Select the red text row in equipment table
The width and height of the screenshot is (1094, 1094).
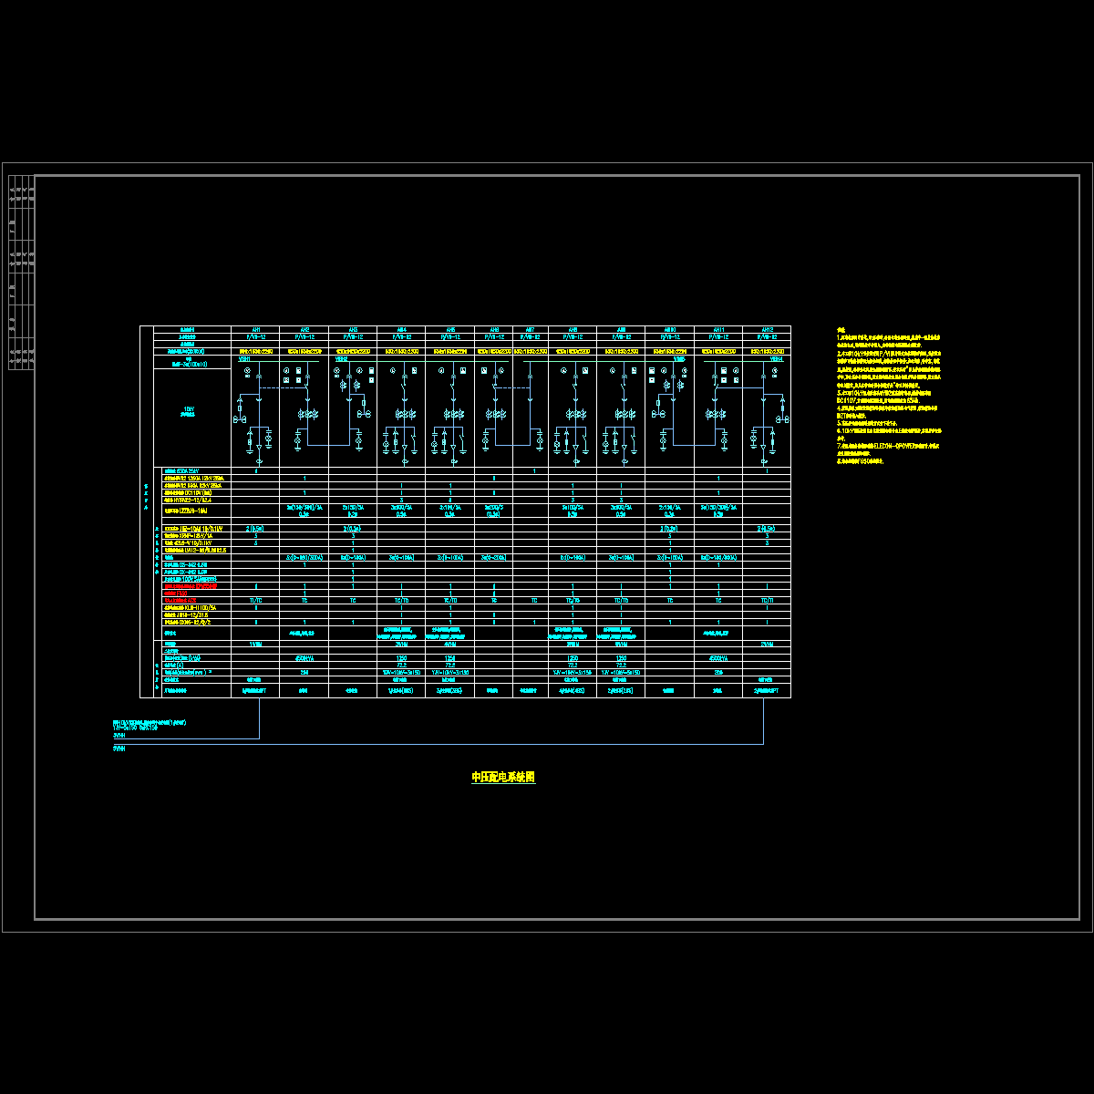tap(191, 586)
